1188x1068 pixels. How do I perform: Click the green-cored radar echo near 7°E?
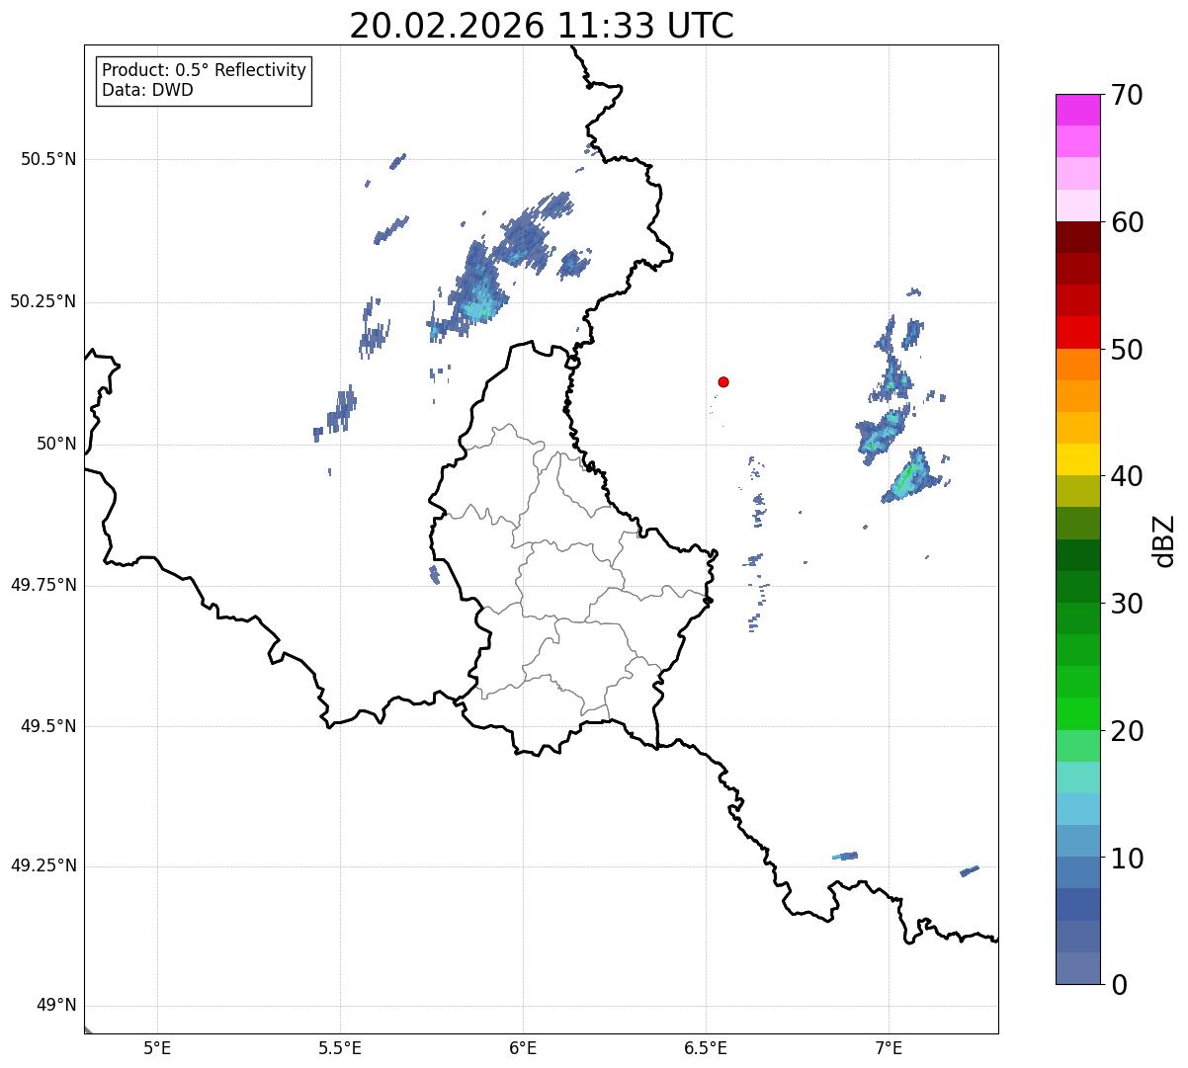point(910,476)
